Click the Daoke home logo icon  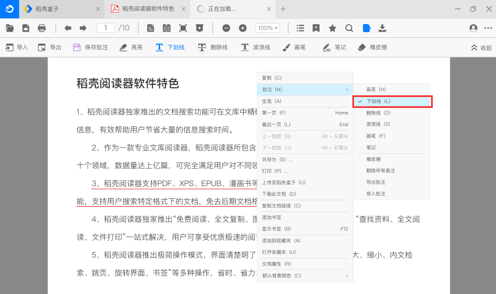[x=10, y=9]
